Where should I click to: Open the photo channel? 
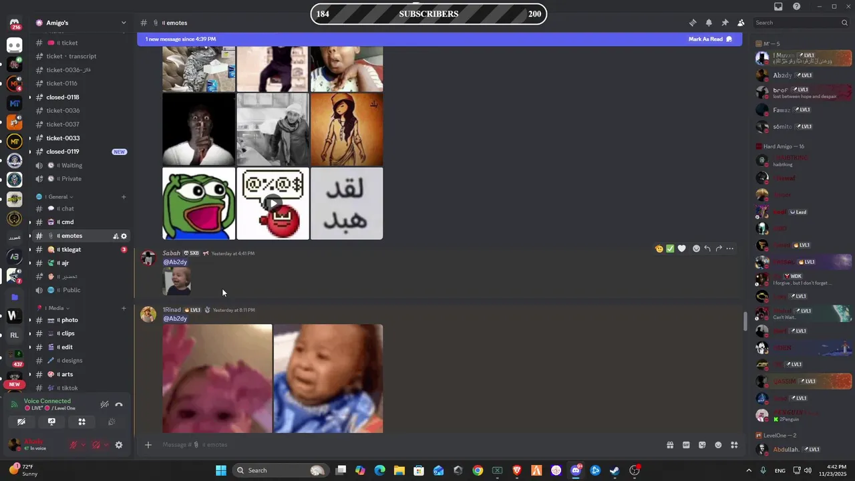(81, 320)
